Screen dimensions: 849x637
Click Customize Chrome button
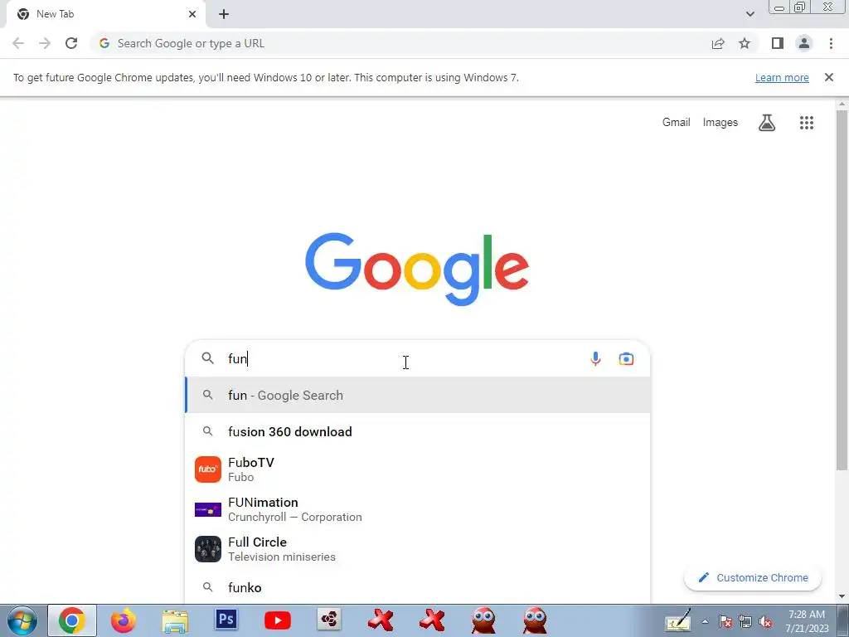click(753, 577)
